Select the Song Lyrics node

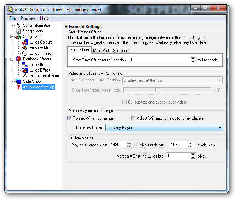pyautogui.click(x=33, y=36)
